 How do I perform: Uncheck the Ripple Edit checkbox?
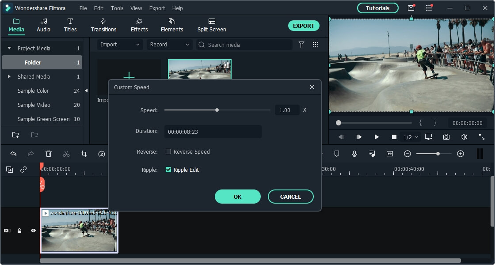pos(168,170)
